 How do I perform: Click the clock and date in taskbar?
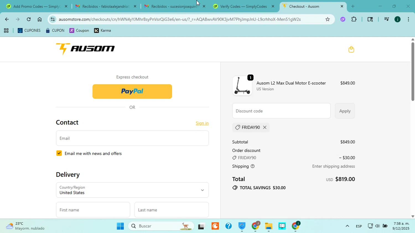point(401,226)
